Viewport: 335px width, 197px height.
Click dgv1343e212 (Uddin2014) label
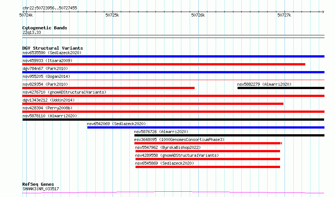(49, 100)
